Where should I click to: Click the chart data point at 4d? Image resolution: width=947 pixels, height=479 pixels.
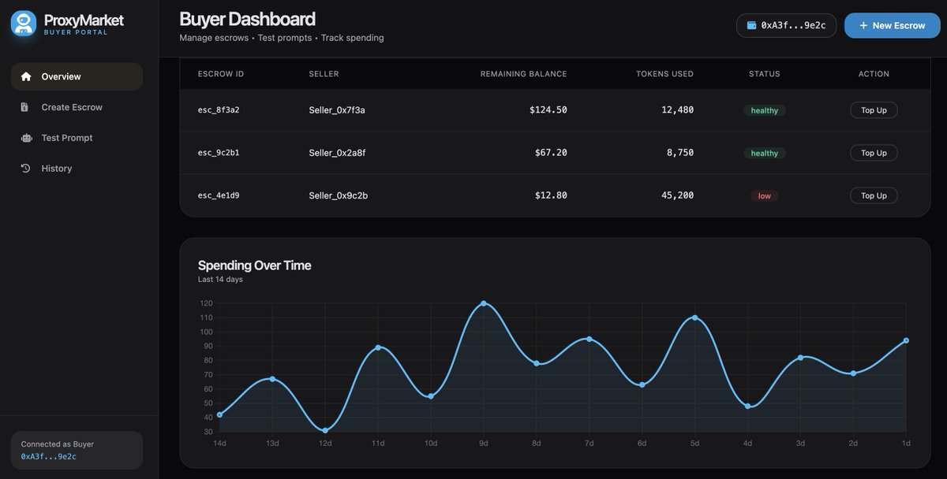click(747, 406)
